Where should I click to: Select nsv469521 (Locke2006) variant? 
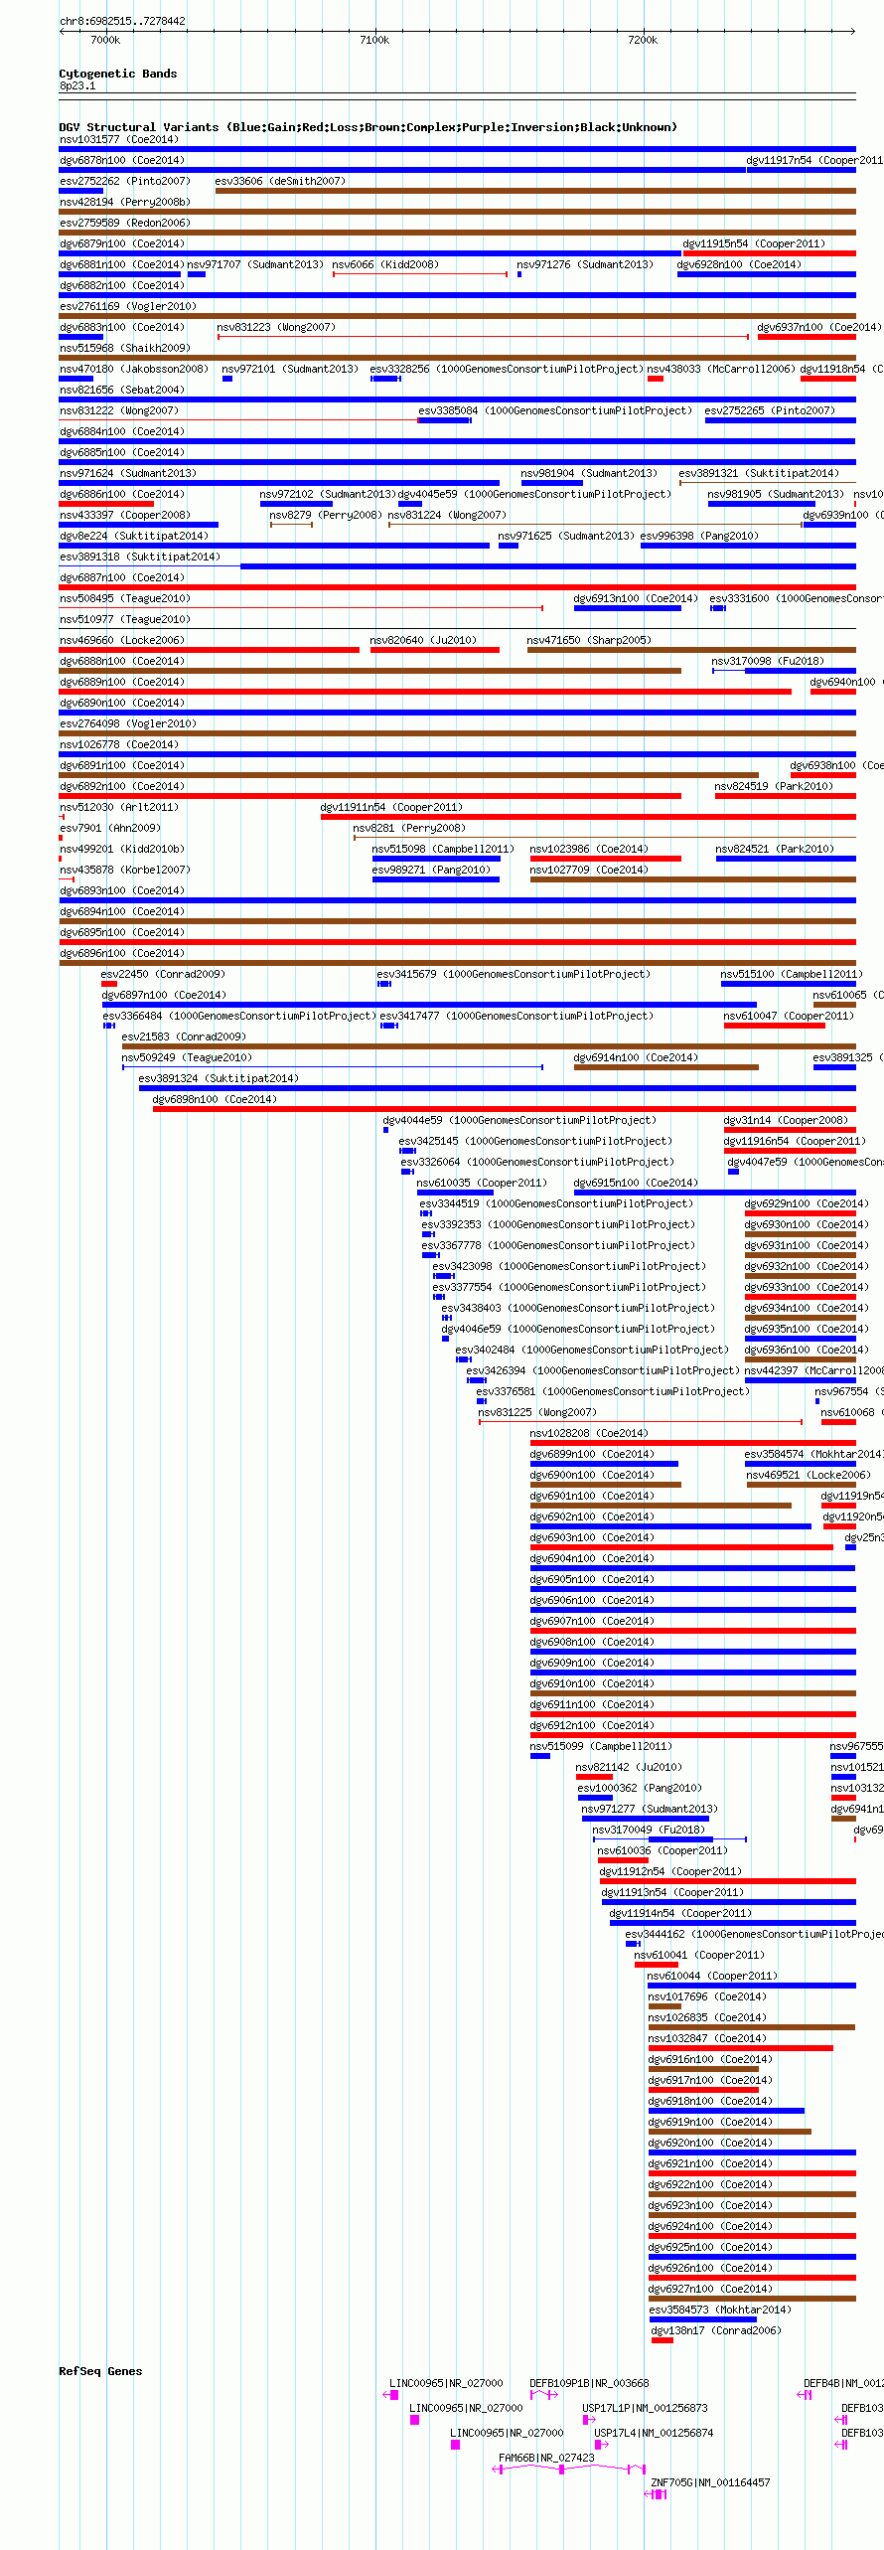pos(809,1475)
